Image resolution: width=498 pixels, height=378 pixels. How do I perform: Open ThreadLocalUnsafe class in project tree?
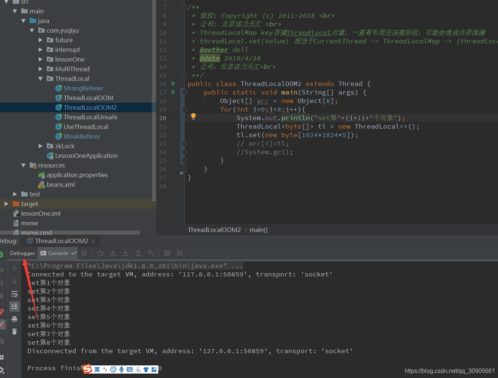[x=90, y=117]
